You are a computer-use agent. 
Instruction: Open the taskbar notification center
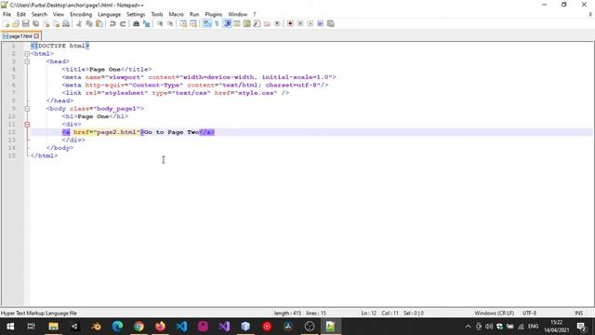(x=582, y=327)
